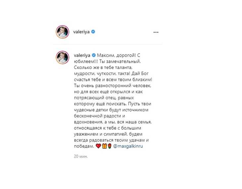Click the gift box emoji

point(104,146)
